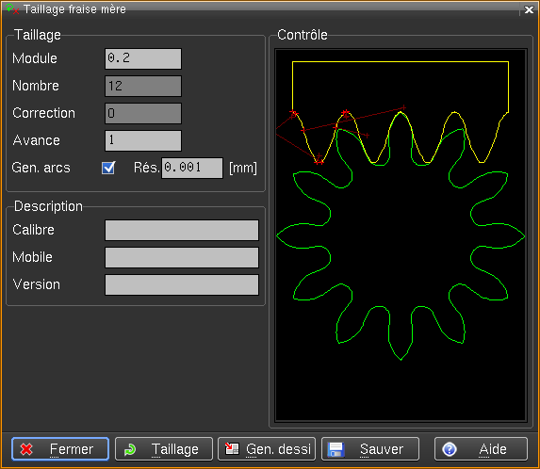Click the Module input field
This screenshot has width=540, height=469.
point(143,58)
